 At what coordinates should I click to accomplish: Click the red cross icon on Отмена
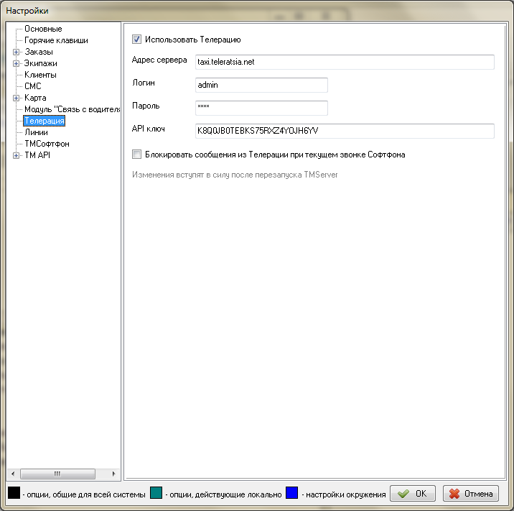point(454,494)
